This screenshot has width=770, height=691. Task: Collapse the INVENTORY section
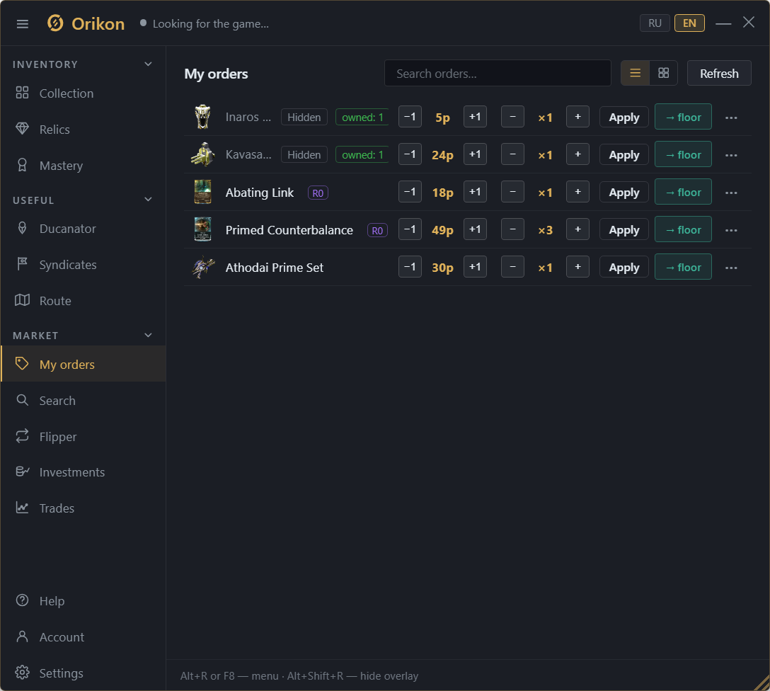click(149, 64)
